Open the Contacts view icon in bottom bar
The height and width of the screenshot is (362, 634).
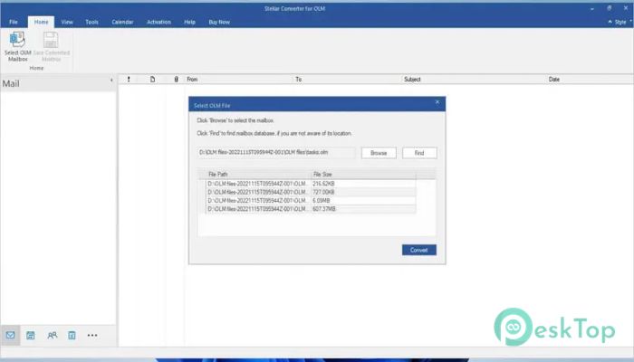[x=53, y=335]
